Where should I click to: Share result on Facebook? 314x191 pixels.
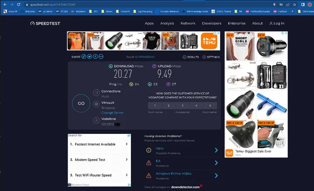(96, 57)
